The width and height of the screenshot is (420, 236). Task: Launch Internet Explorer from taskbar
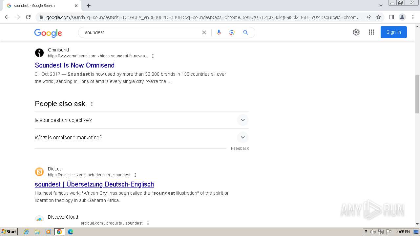coord(26,232)
